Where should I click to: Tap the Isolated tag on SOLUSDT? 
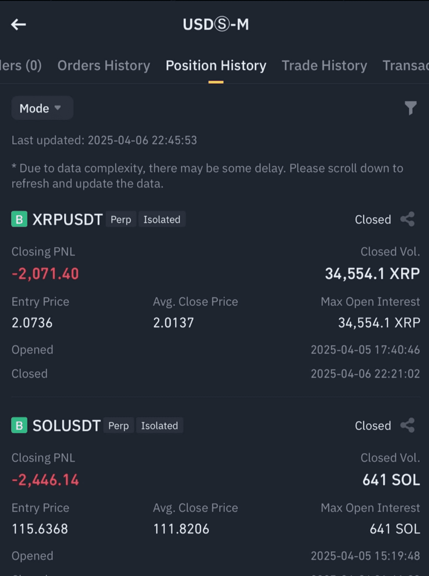point(160,425)
